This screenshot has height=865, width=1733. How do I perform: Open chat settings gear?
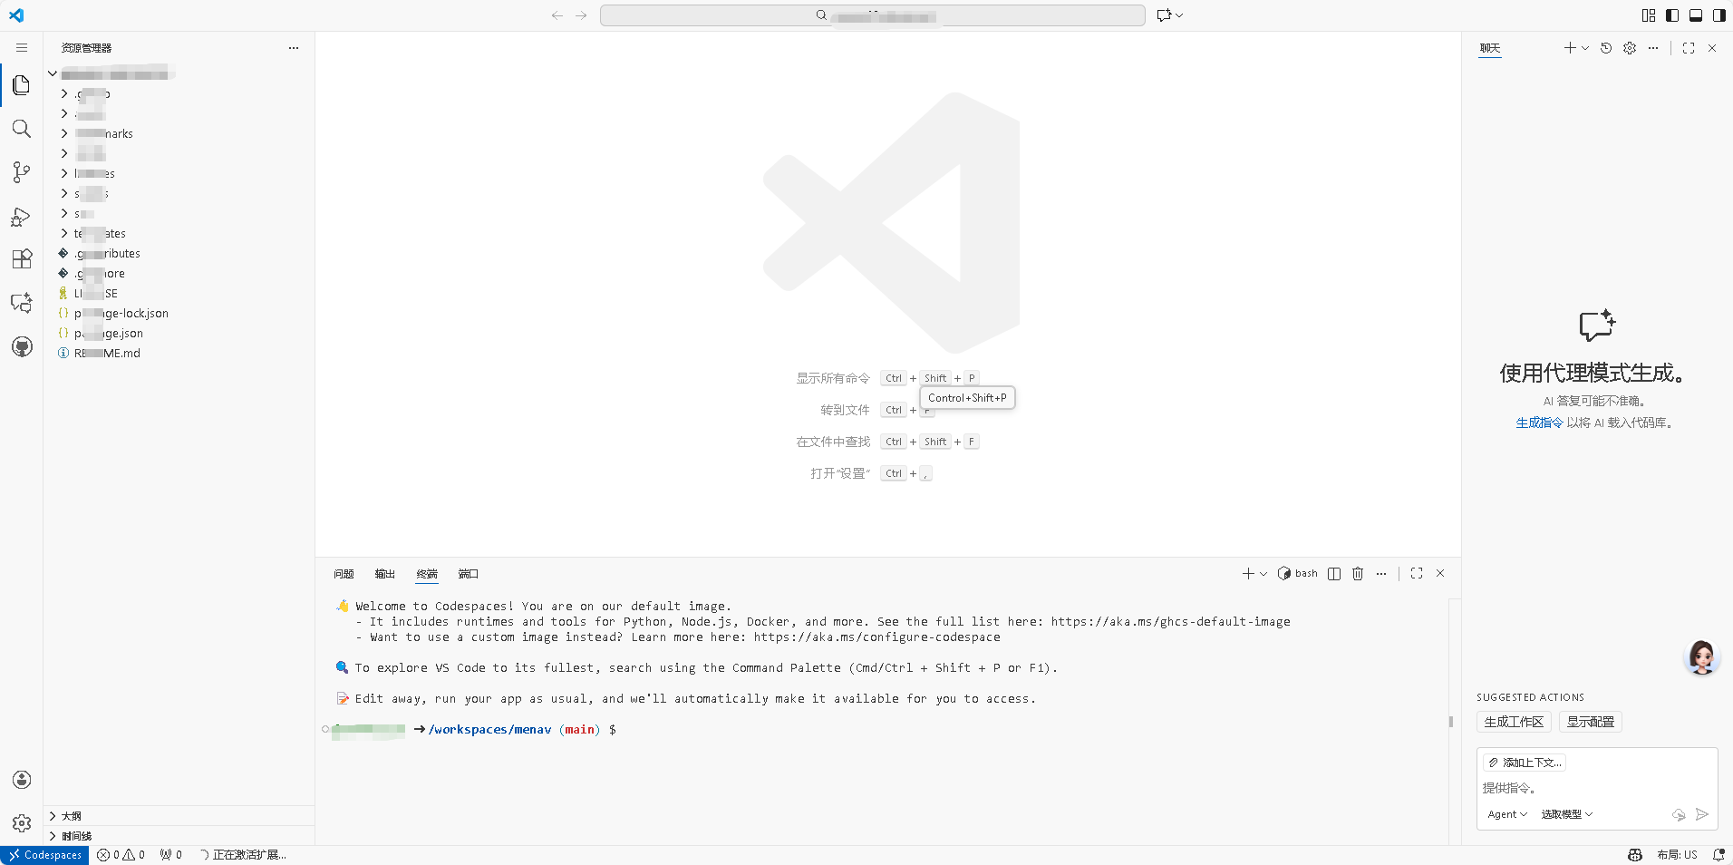[1630, 48]
